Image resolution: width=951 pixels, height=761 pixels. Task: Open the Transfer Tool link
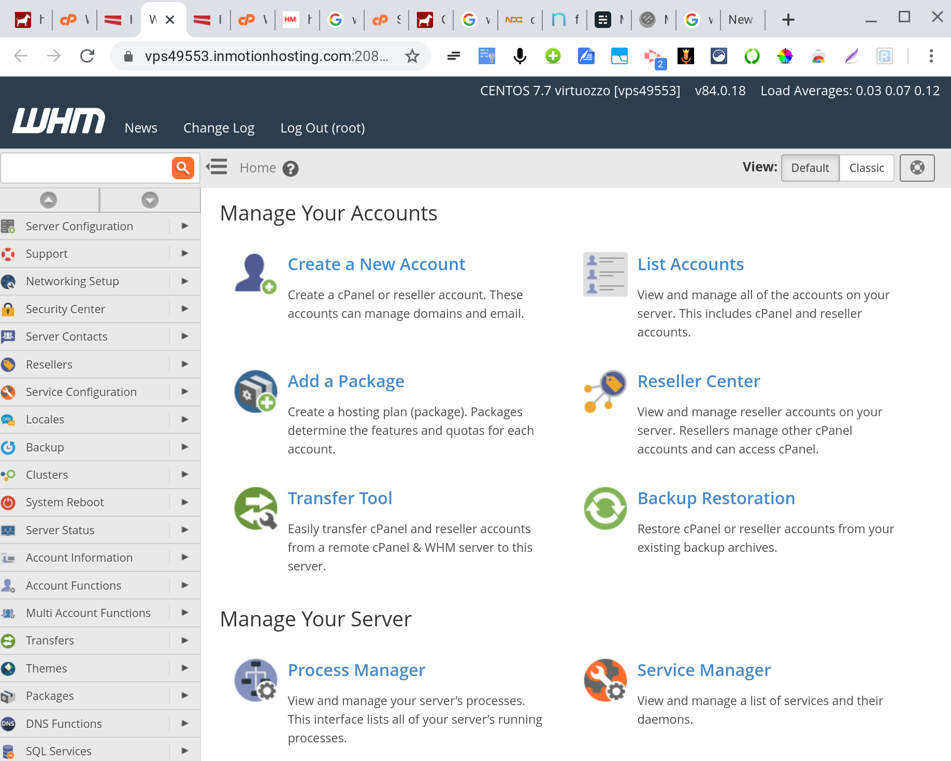pos(340,498)
